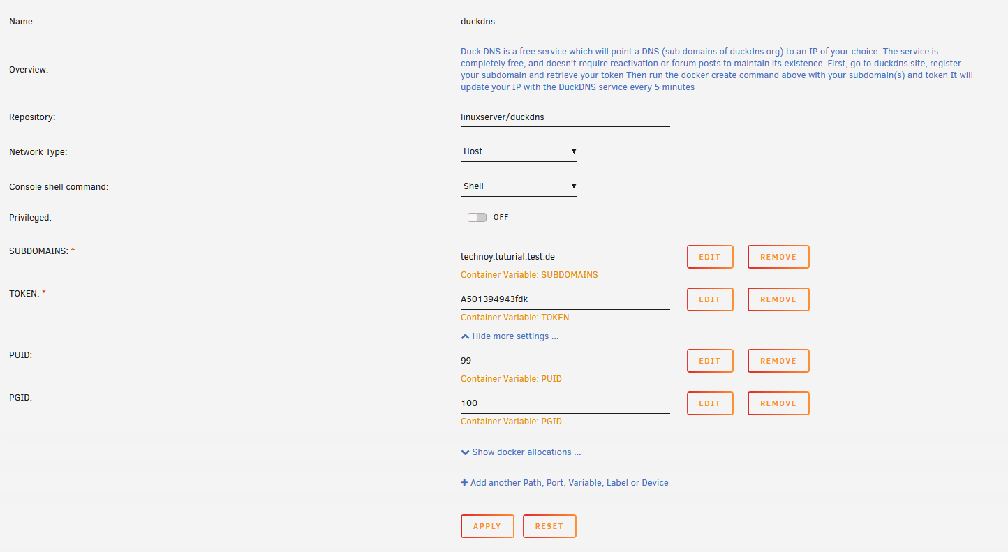Viewport: 1008px width, 552px height.
Task: Reset the form with Reset button
Action: 549,526
